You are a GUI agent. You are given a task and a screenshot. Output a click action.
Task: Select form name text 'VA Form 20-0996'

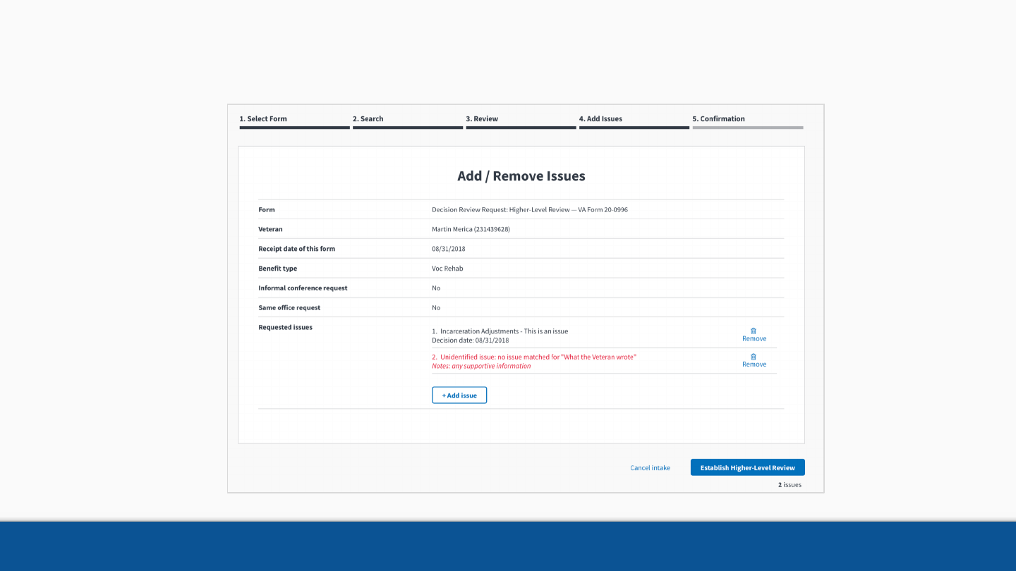coord(603,210)
